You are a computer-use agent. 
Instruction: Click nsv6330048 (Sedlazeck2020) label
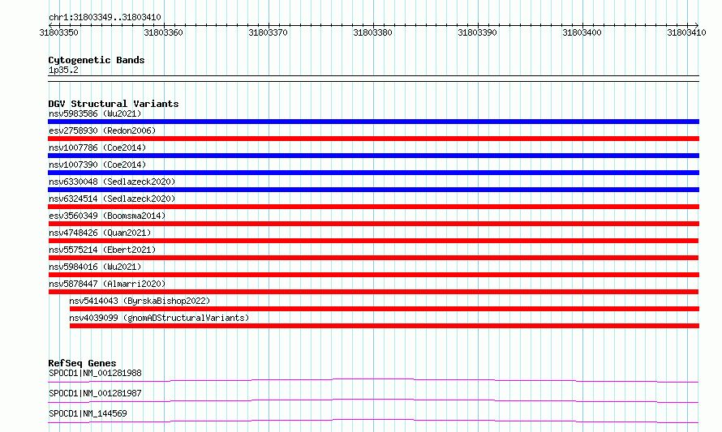112,182
